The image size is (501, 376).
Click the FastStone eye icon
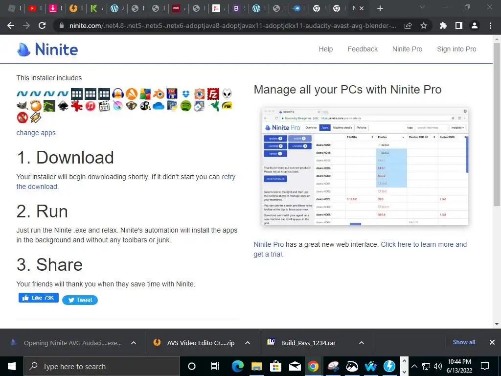pos(200,94)
